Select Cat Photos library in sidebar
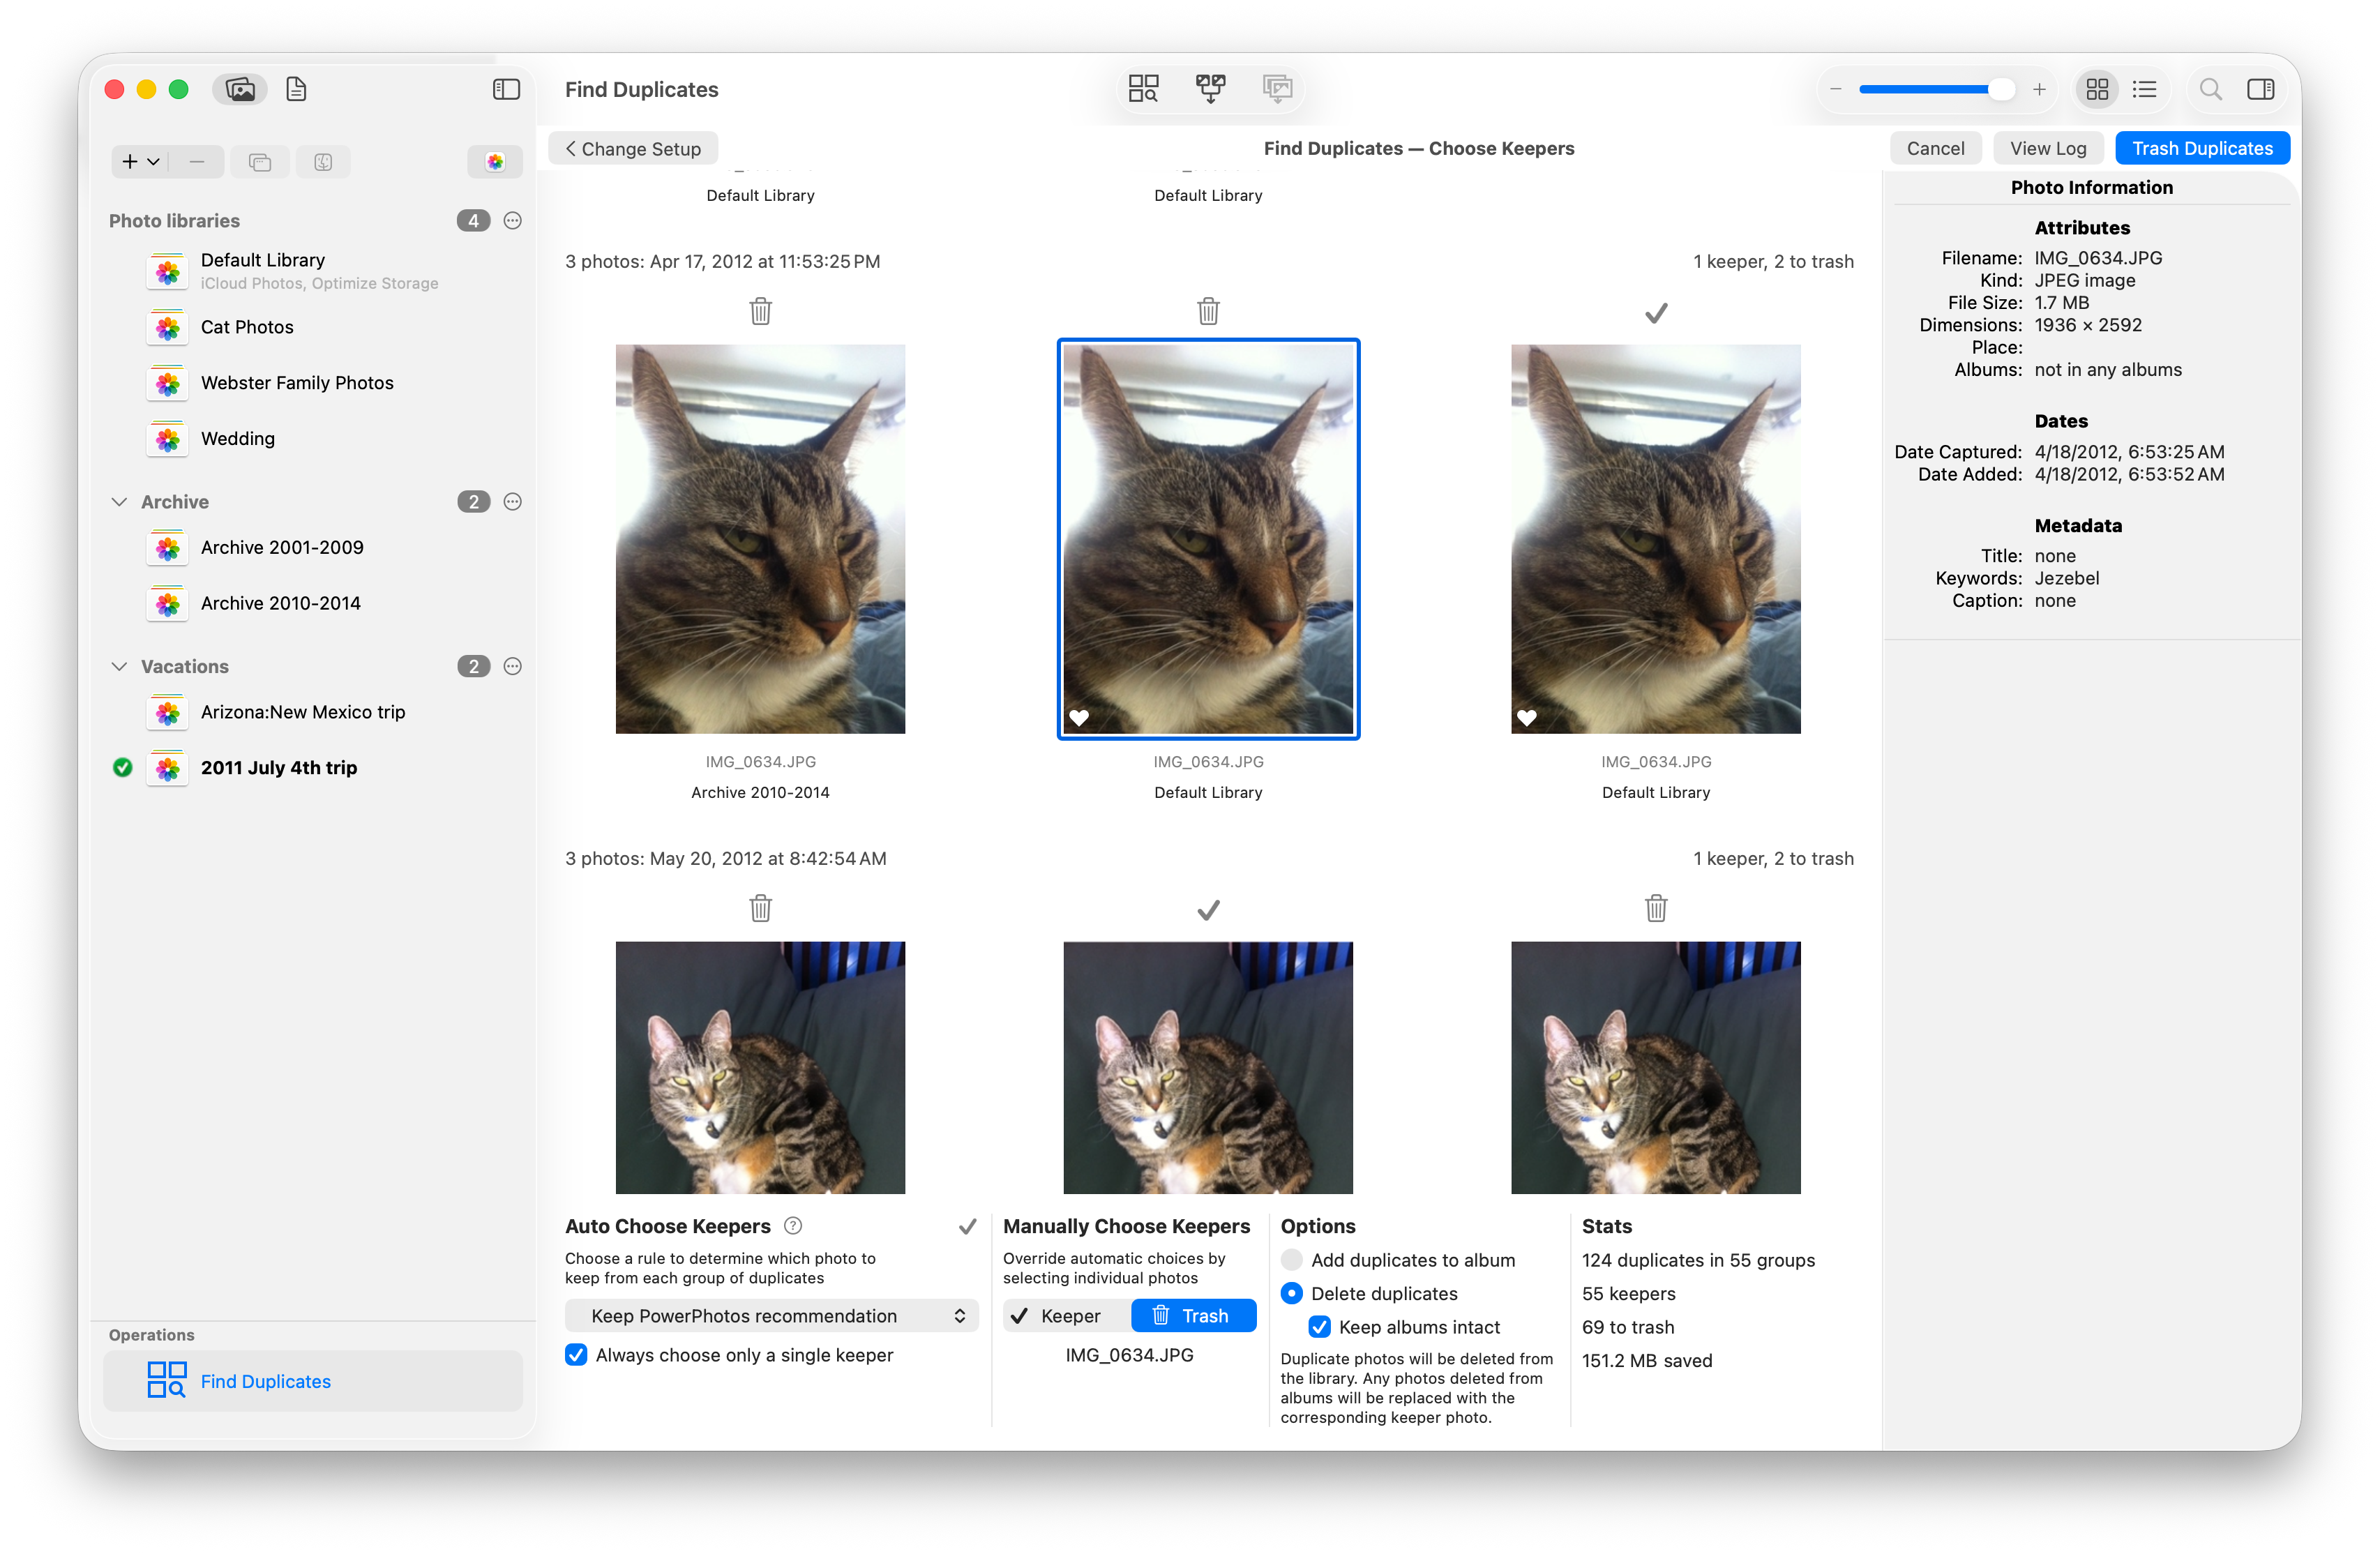Image resolution: width=2380 pixels, height=1554 pixels. pos(247,327)
